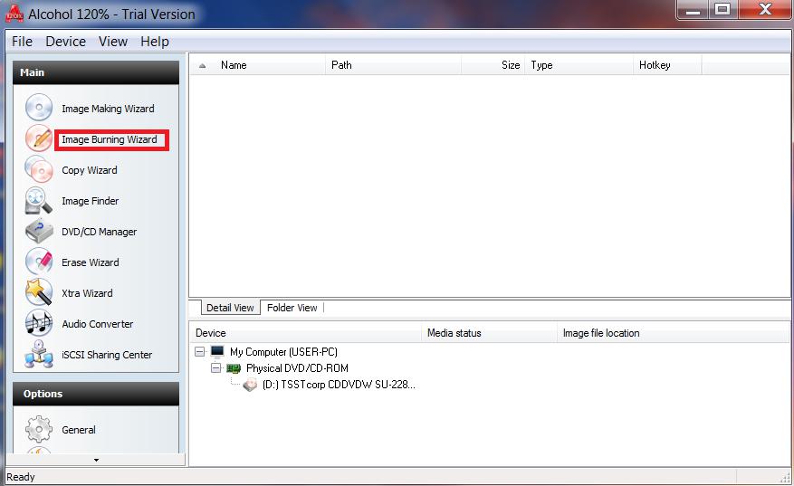Launch the Image Burning Wizard
This screenshot has width=794, height=486.
(110, 139)
